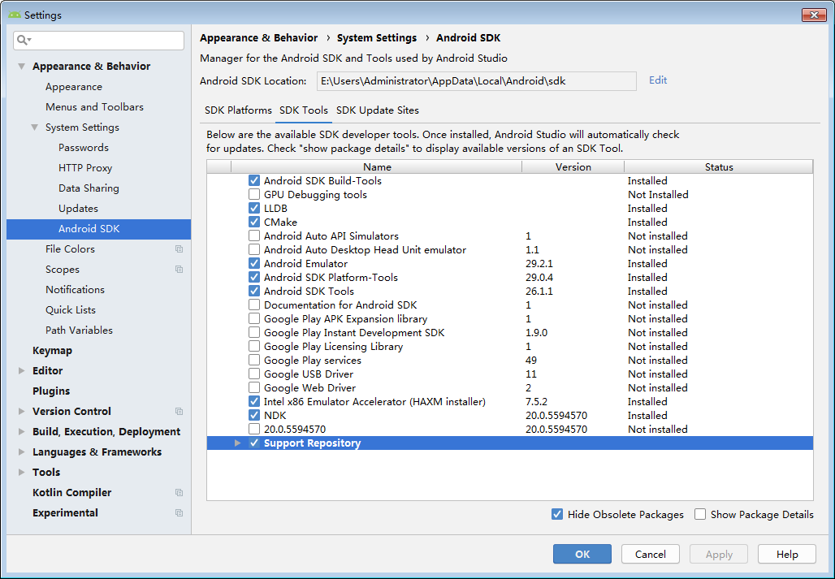Expand the Version Control section arrow
Viewport: 835px width, 579px height.
(x=21, y=412)
